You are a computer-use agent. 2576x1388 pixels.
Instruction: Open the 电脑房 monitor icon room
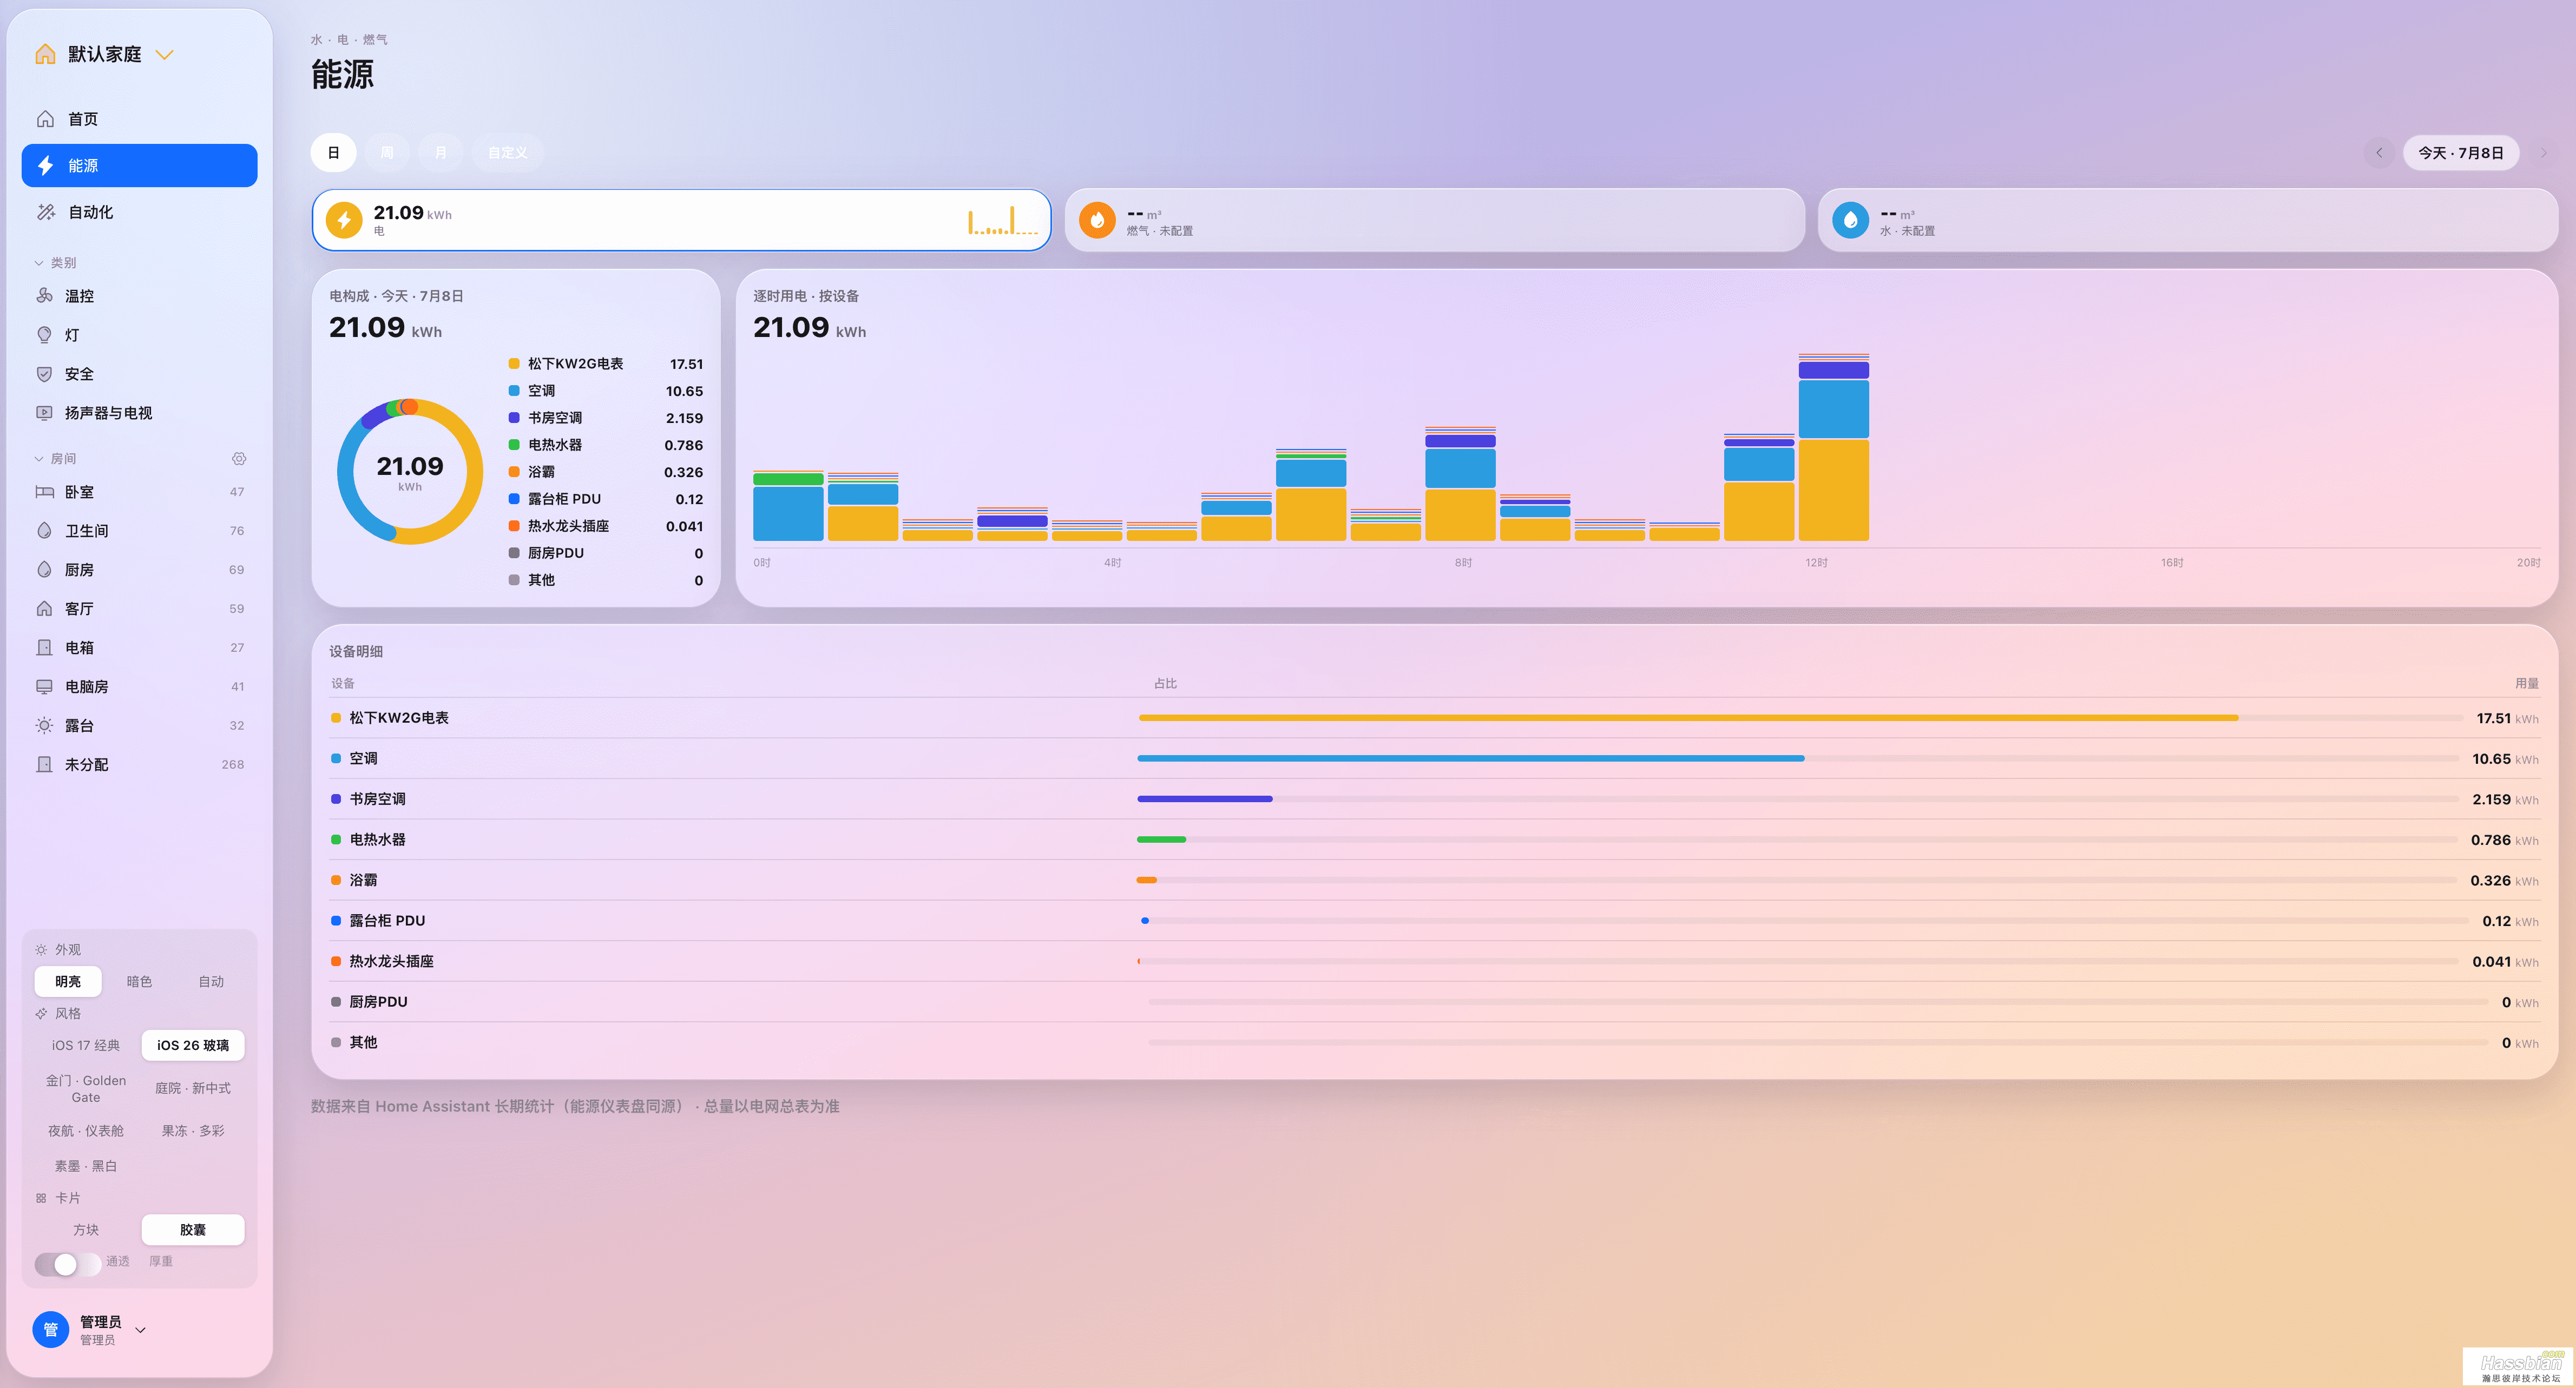(44, 686)
